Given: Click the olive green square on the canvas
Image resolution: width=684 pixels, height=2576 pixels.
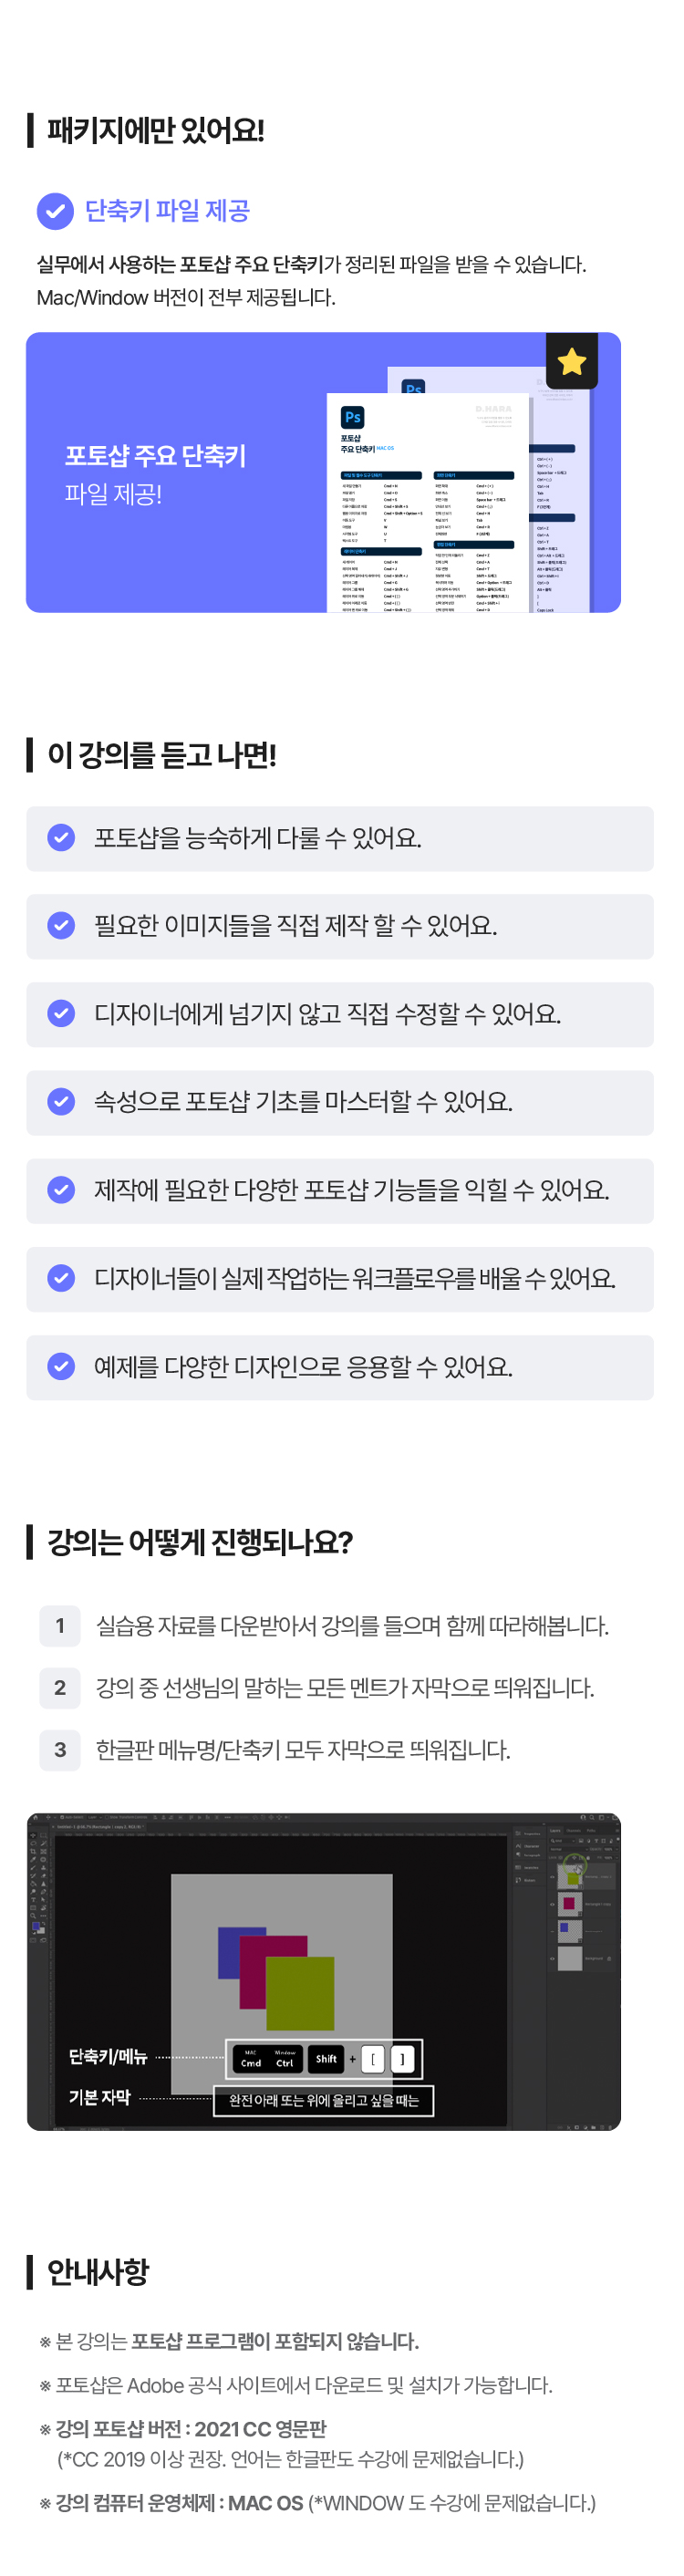Looking at the screenshot, I should click(x=300, y=1993).
